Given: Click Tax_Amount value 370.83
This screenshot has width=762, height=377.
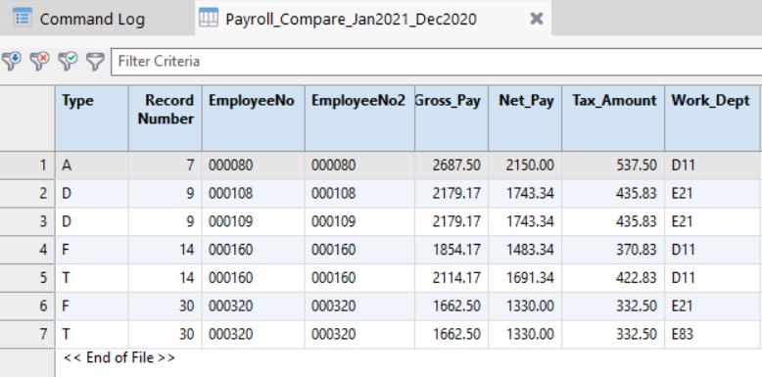Looking at the screenshot, I should coord(613,250).
